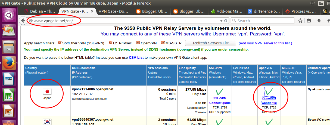
Task: Click the Japan country label
Action: pos(47,98)
